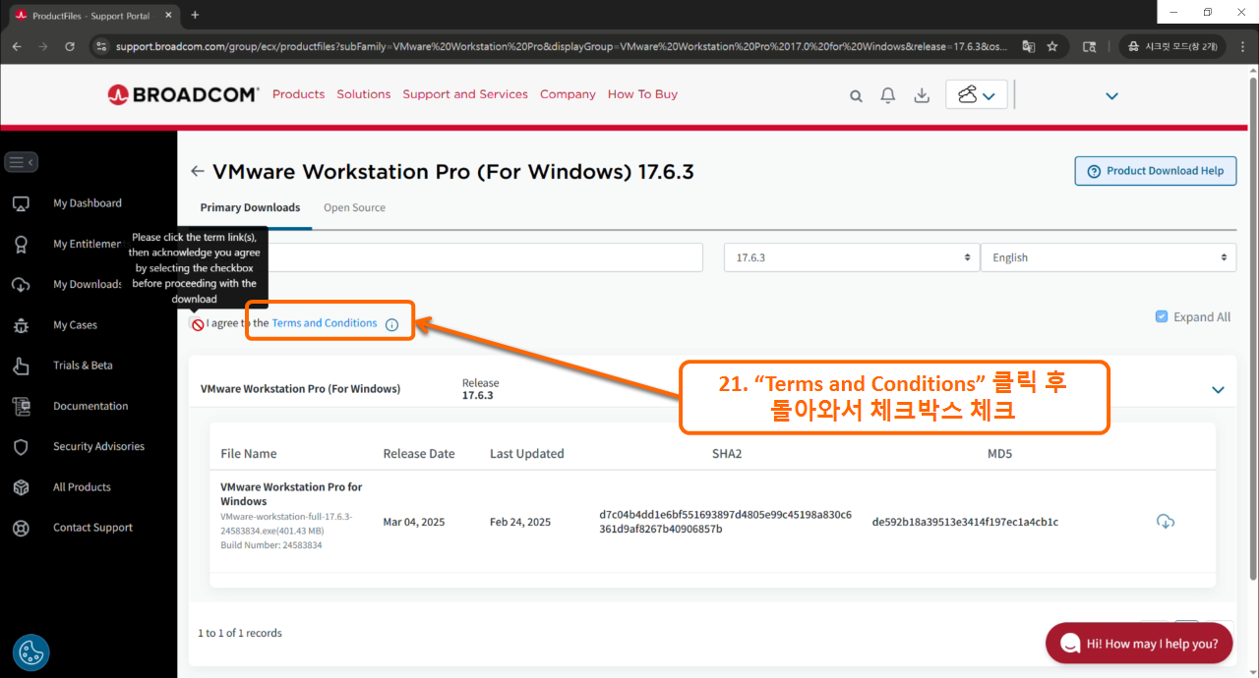Open the Hi! How may I help you chat

(x=1139, y=644)
